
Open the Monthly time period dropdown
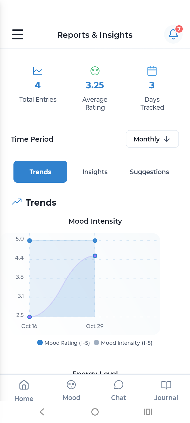tap(152, 139)
